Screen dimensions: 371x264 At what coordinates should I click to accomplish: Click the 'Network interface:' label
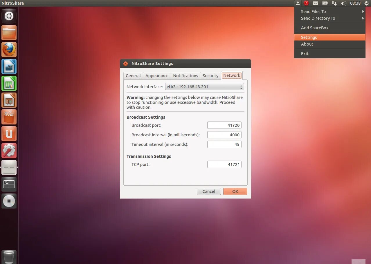click(x=145, y=87)
